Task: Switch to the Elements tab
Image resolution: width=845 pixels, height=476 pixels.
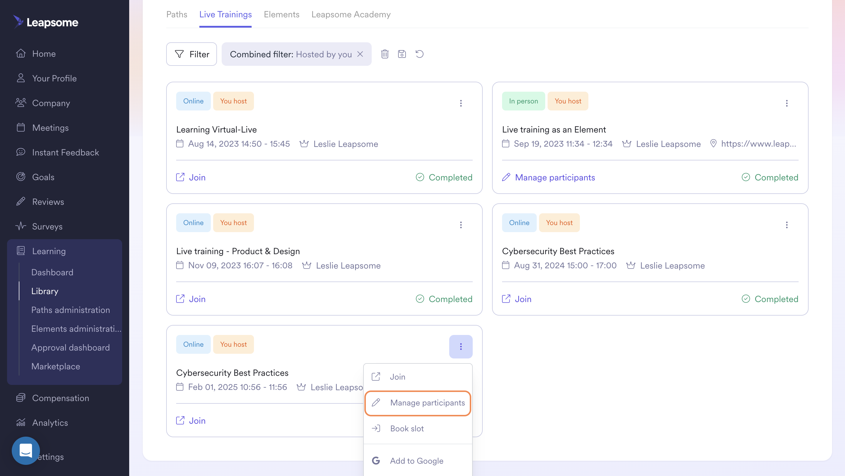Action: point(282,14)
